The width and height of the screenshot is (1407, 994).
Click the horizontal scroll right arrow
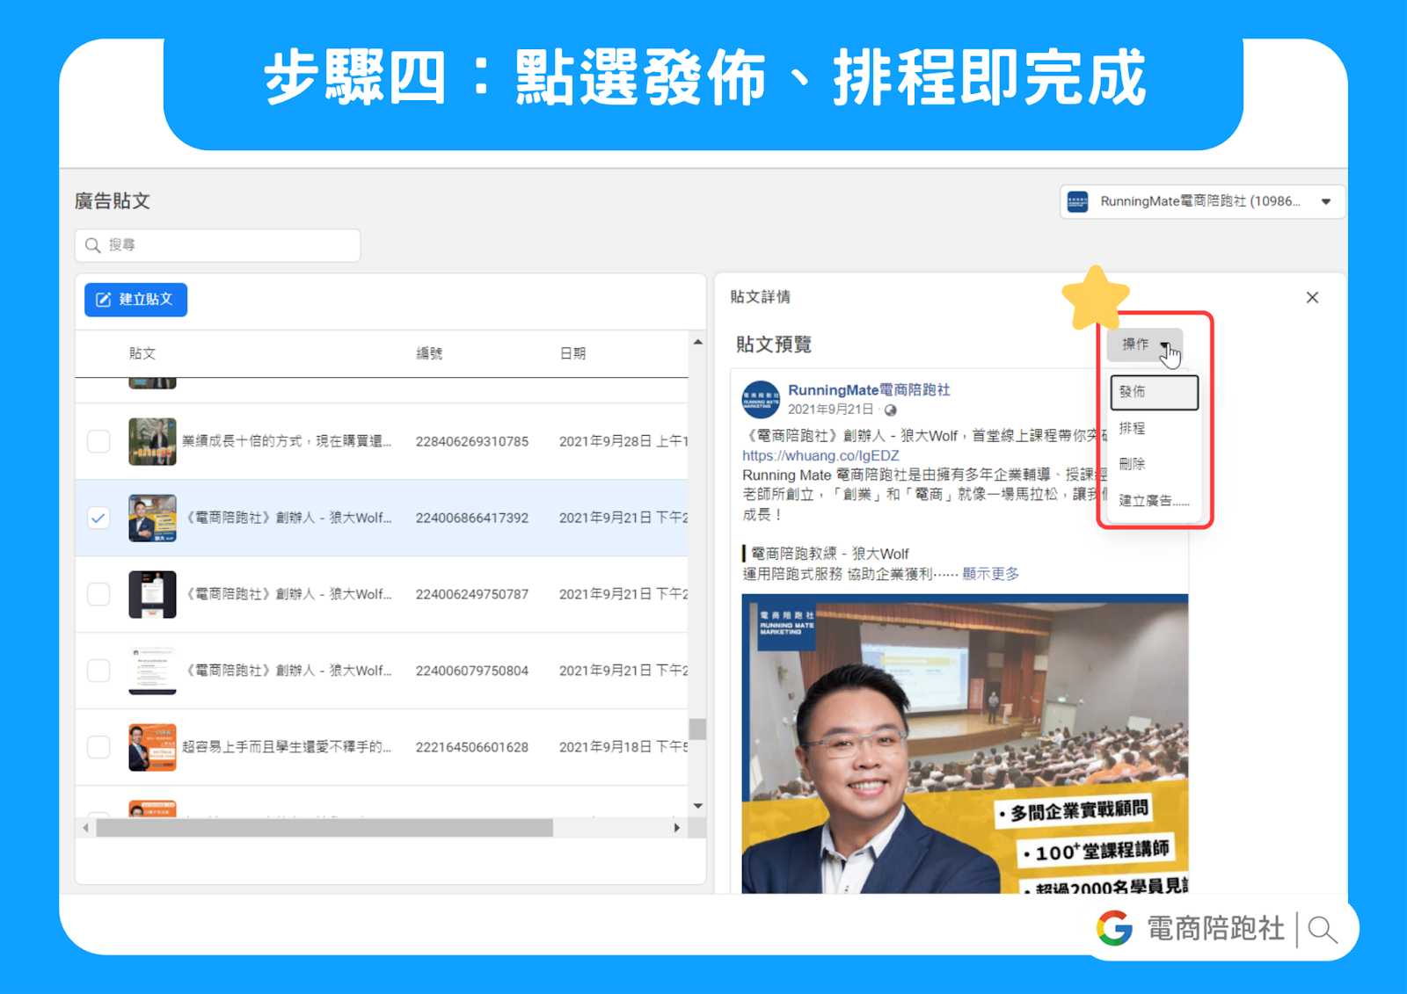pyautogui.click(x=676, y=828)
